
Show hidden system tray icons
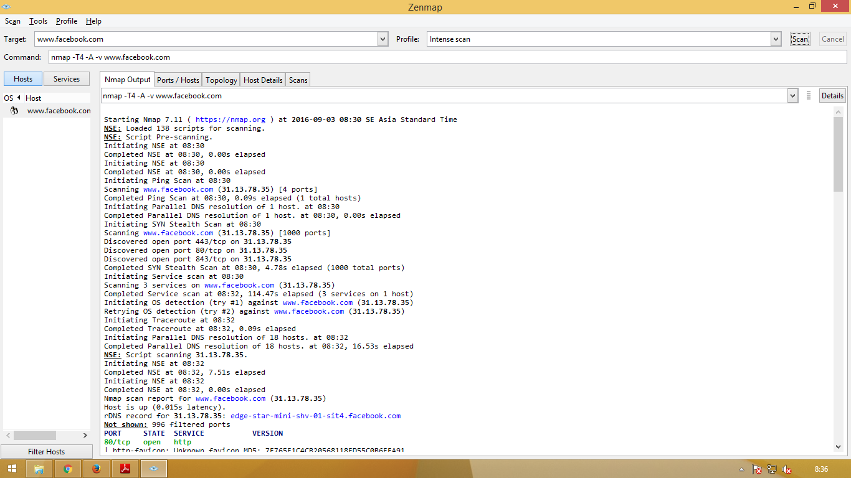click(741, 469)
